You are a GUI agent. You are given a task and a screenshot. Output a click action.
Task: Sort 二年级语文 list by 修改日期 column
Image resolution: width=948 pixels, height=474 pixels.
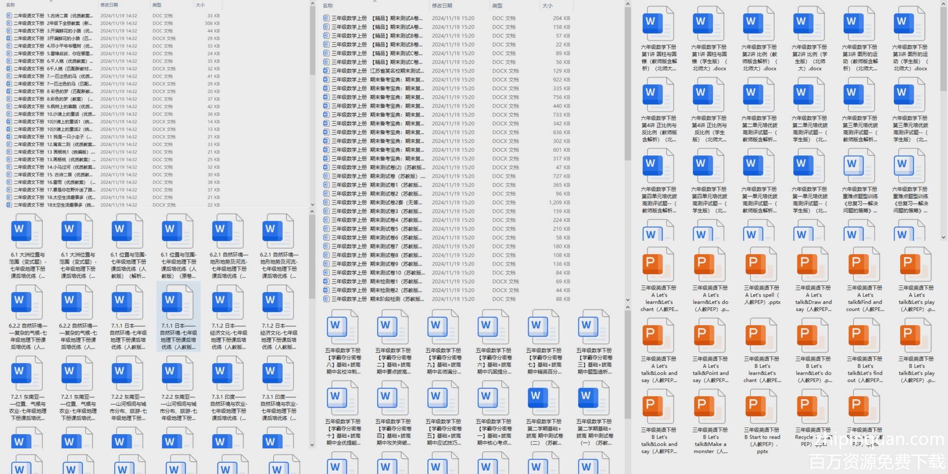(x=109, y=5)
